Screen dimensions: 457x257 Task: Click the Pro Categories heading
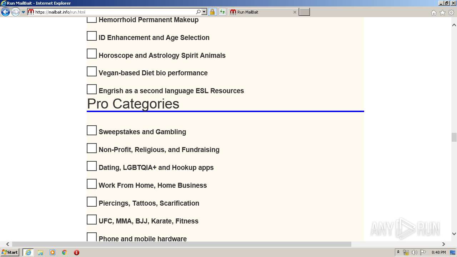click(133, 104)
